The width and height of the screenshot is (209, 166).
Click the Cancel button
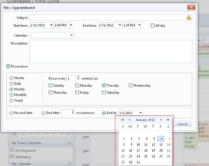(182, 124)
